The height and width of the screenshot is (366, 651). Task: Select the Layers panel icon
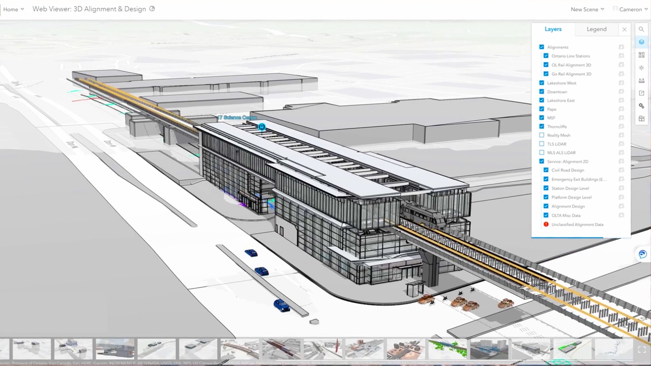pyautogui.click(x=642, y=42)
